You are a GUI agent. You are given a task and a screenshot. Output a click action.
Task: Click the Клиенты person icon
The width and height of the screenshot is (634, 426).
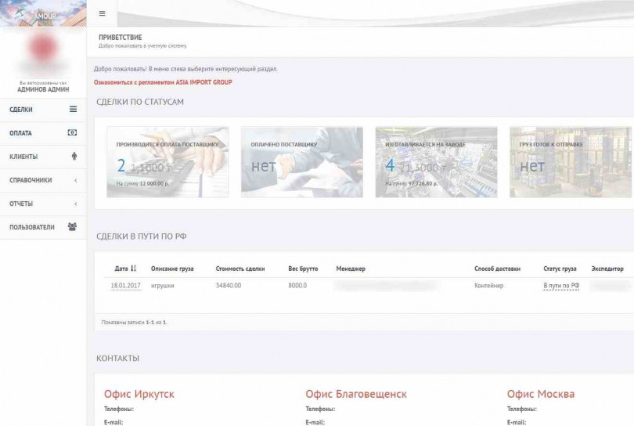[74, 156]
